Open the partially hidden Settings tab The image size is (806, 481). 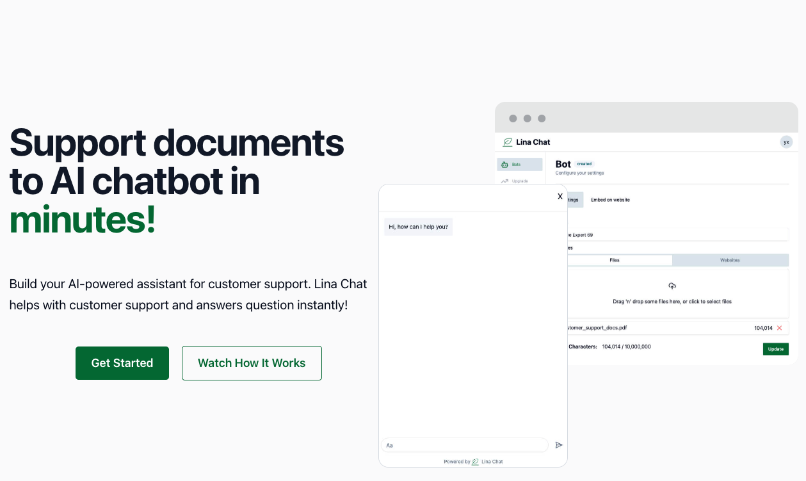(575, 200)
